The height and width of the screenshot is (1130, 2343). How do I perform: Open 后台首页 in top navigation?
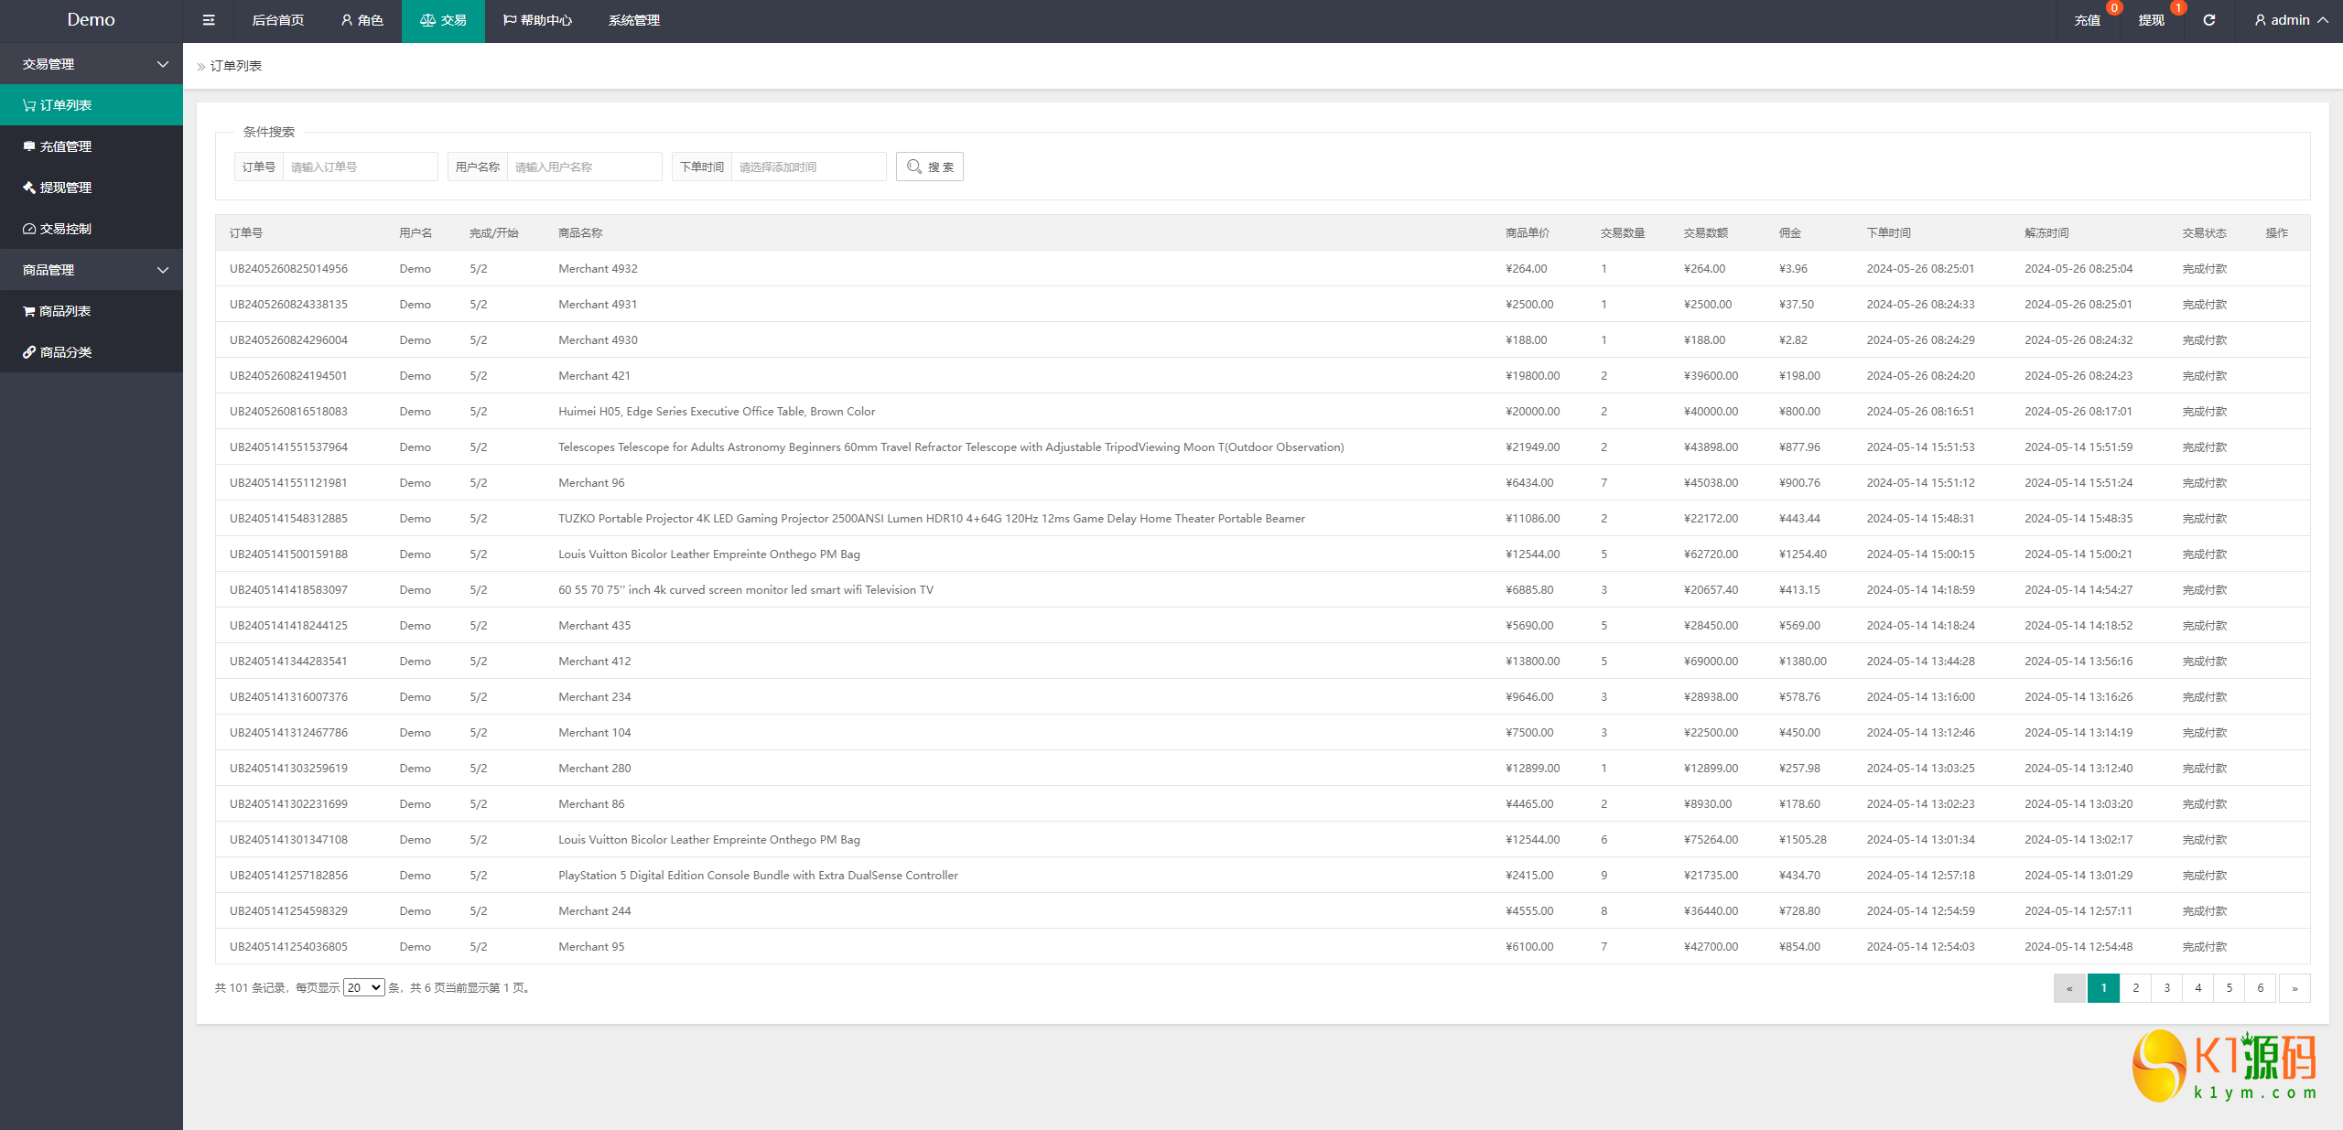(277, 20)
